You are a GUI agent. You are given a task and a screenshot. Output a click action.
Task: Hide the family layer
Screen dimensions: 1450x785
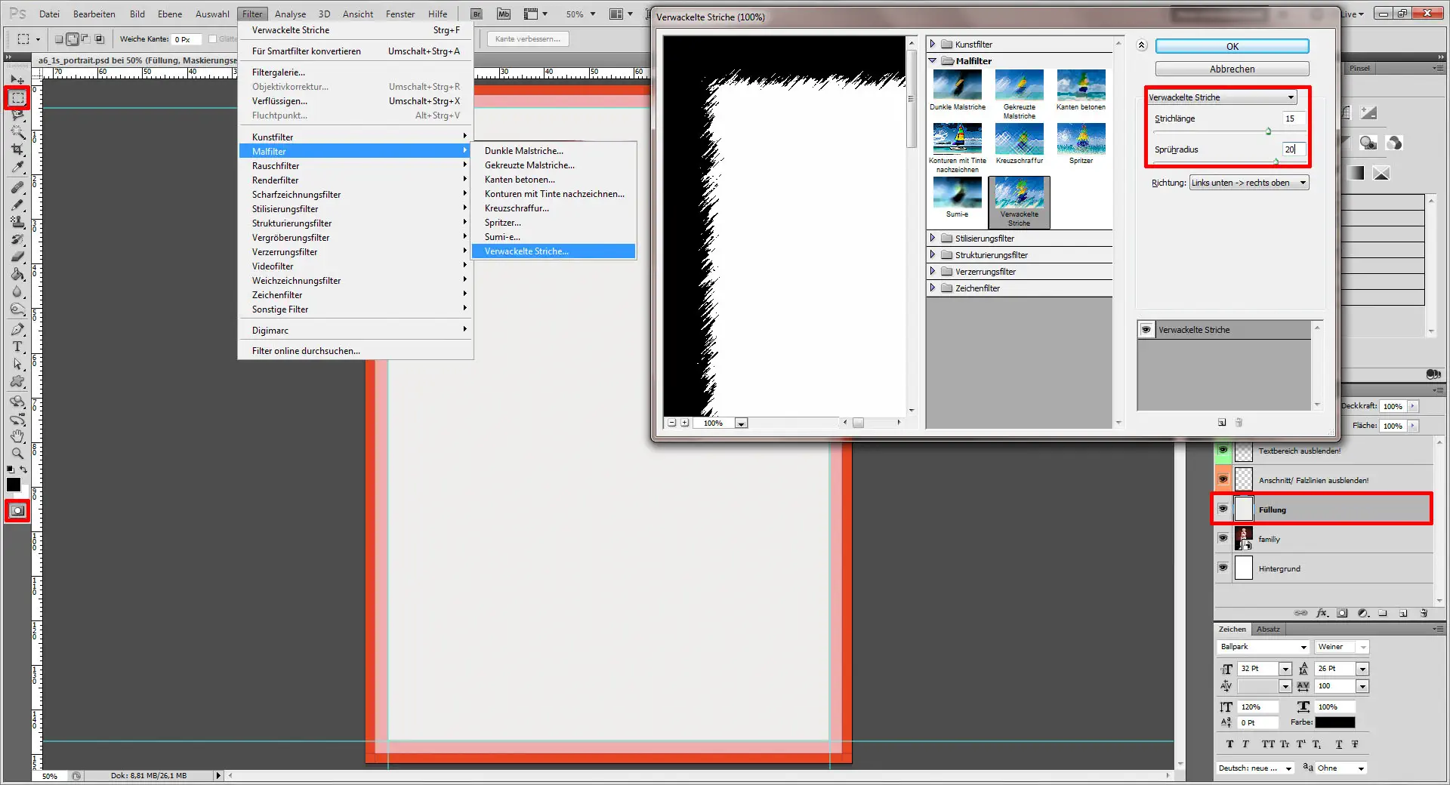1223,538
